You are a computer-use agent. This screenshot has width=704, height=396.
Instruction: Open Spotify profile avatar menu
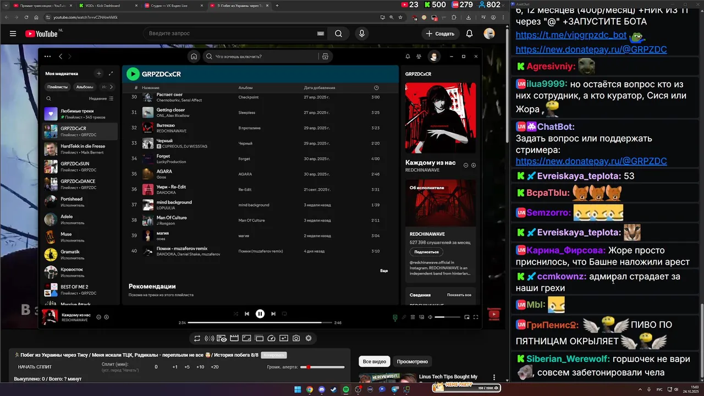point(434,56)
